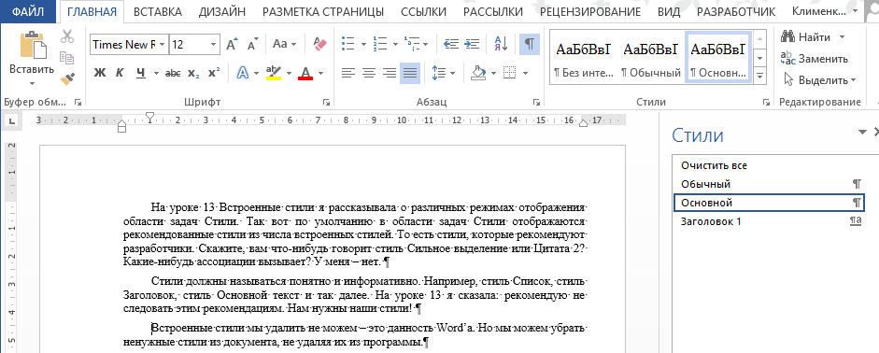Viewport: 879px width, 353px height.
Task: Select the Format Painter brush
Action: (x=67, y=78)
